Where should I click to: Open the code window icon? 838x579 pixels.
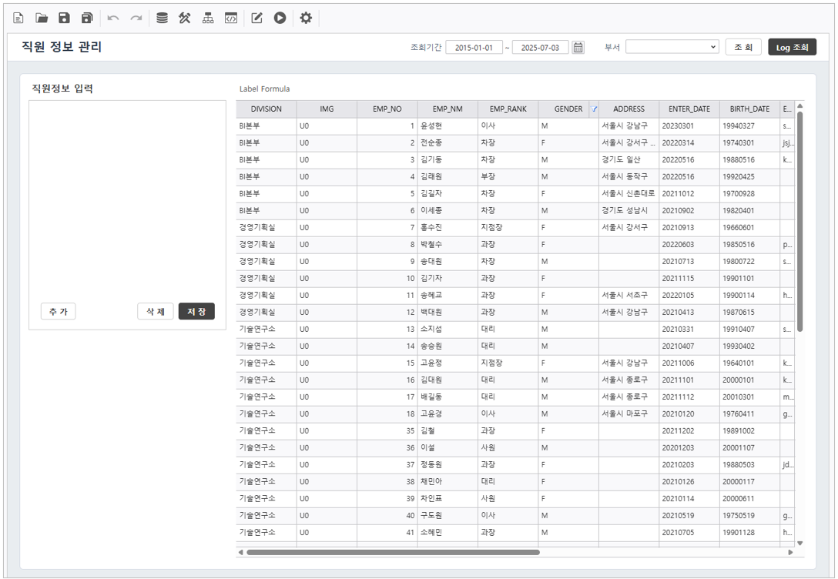[x=230, y=18]
